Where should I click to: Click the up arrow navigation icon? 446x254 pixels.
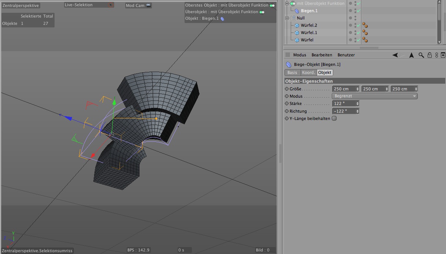coord(412,55)
